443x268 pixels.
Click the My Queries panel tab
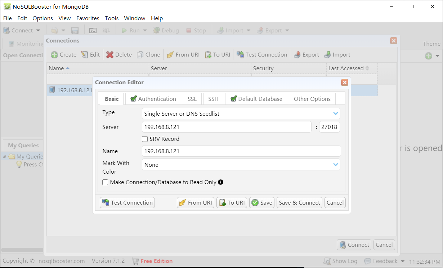tap(23, 146)
